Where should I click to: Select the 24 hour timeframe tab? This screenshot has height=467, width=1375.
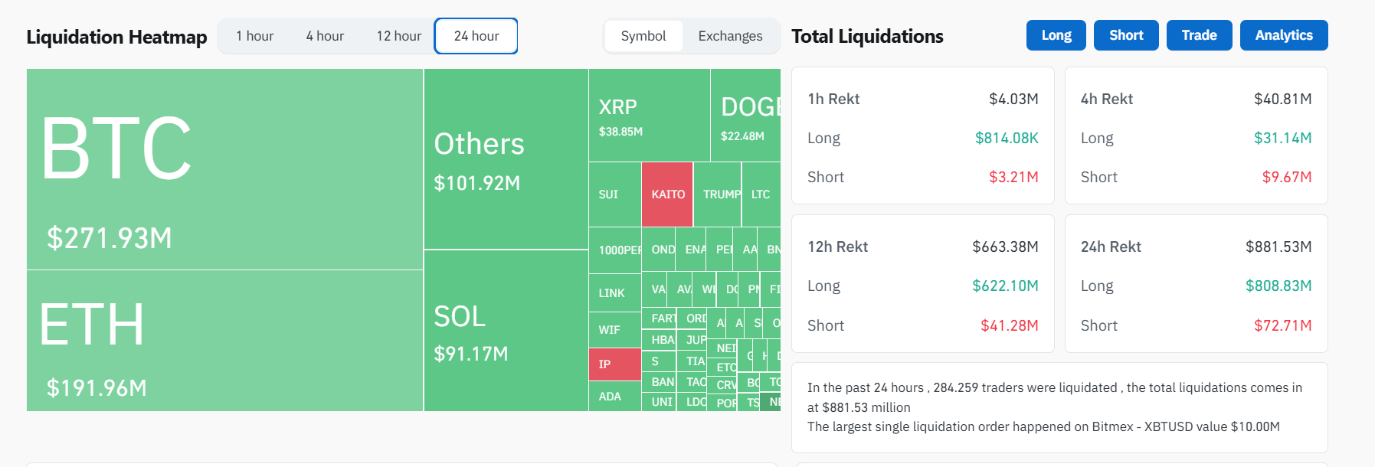coord(476,36)
